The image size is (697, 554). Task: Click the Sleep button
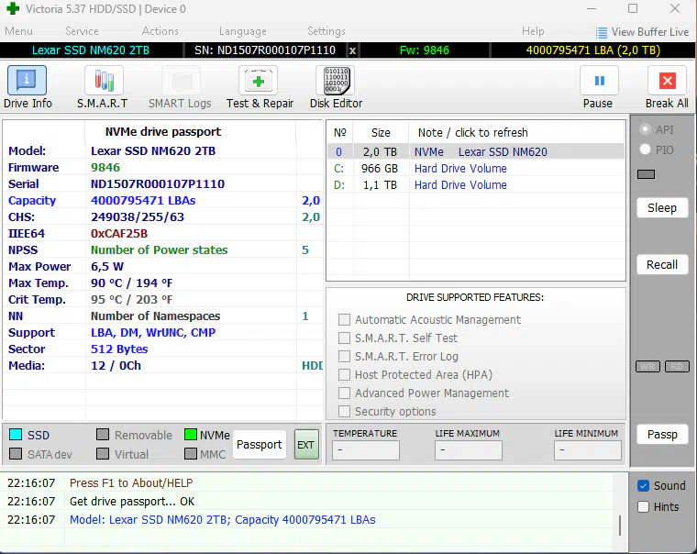[662, 207]
